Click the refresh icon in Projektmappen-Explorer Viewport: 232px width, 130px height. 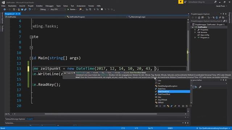click(x=217, y=18)
